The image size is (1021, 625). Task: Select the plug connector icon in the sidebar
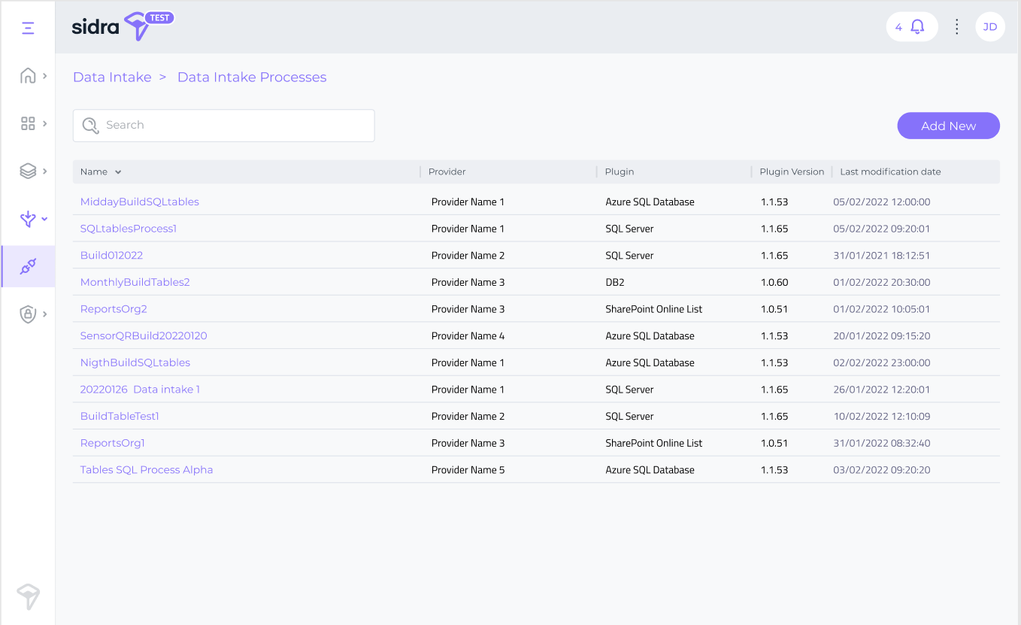[28, 266]
